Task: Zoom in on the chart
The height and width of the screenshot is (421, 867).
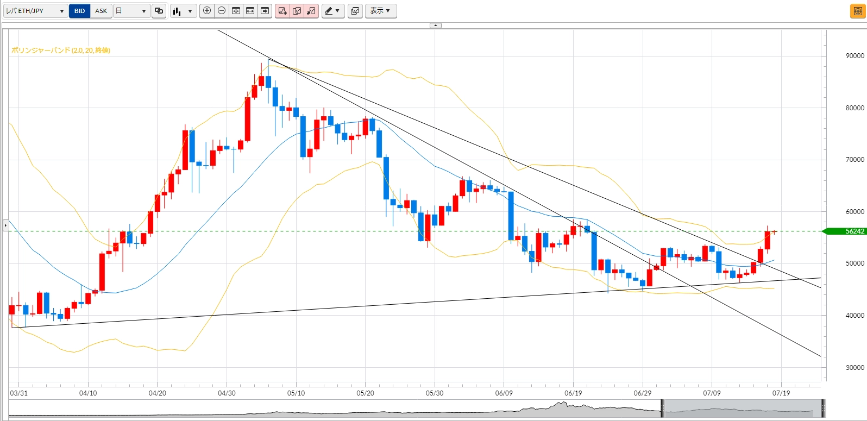Action: [207, 11]
